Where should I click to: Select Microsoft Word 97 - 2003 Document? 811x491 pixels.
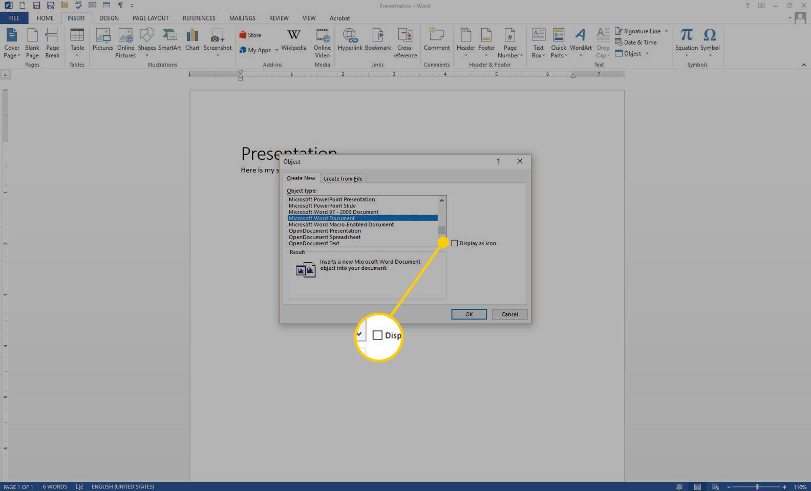tap(362, 212)
